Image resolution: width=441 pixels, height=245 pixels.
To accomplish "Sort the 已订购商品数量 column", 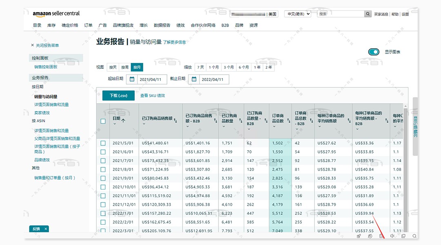I will pos(241,120).
